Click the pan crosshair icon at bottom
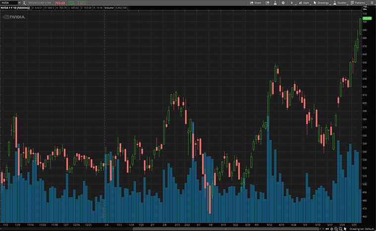The image size is (376, 231). 332,229
